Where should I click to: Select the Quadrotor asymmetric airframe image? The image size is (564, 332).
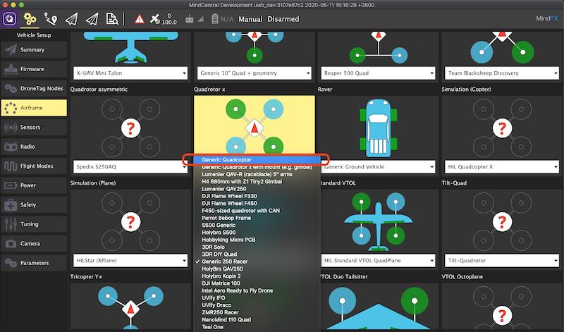(x=130, y=128)
